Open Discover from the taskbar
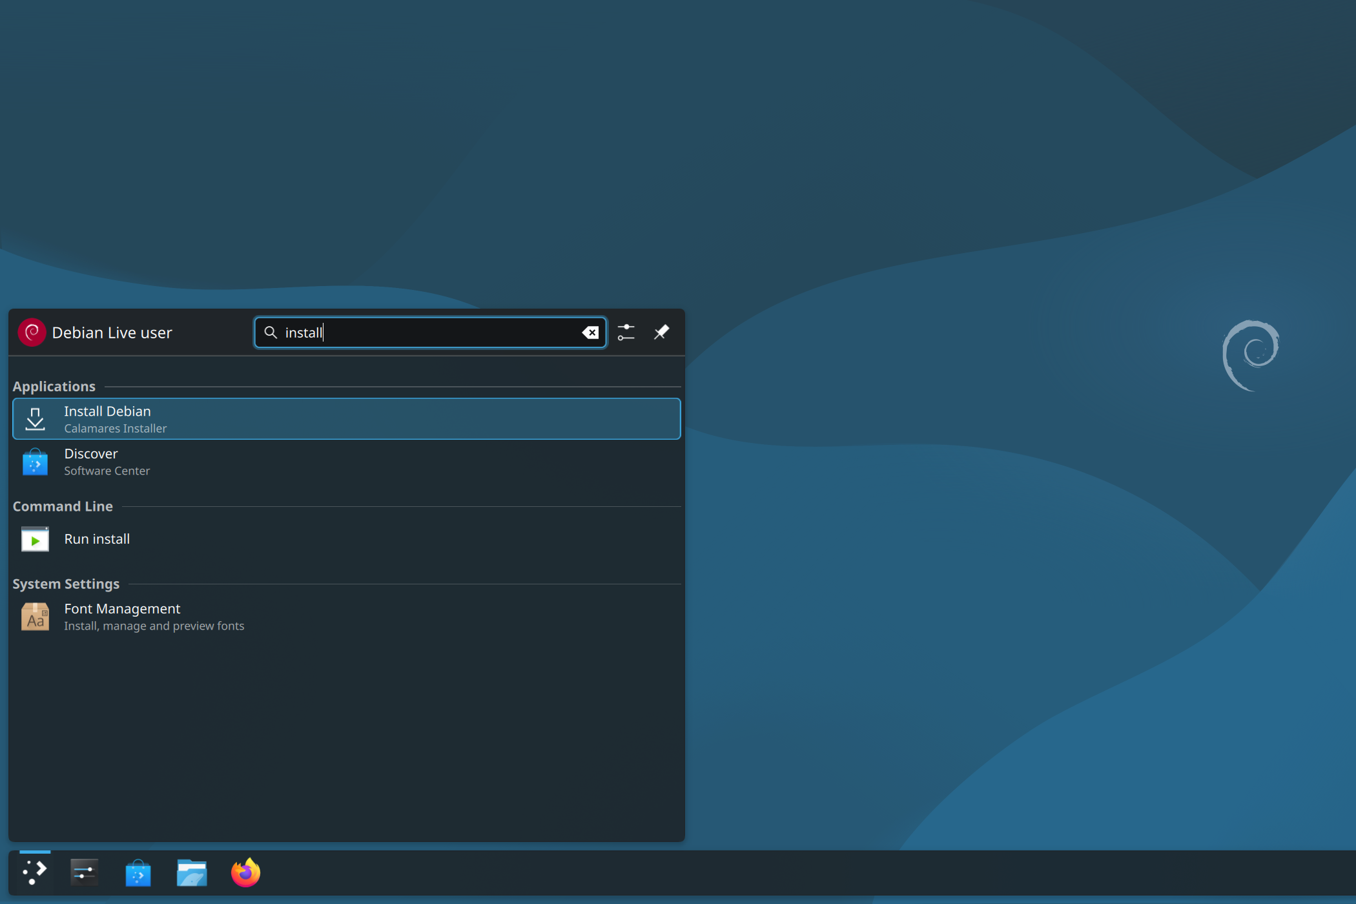1356x904 pixels. 138,873
